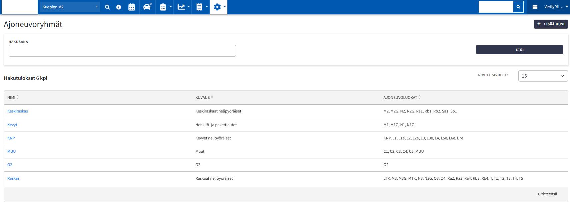Open the clipboard checklist menu
The image size is (570, 204).
coord(165,7)
